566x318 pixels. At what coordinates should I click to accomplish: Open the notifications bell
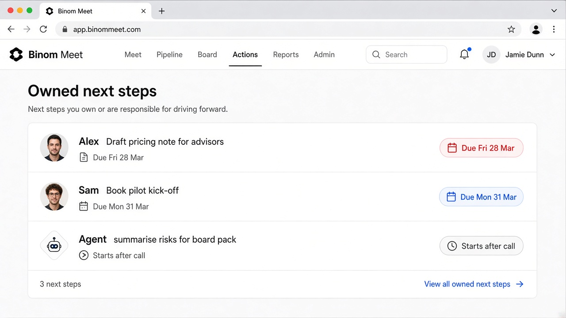(x=464, y=54)
